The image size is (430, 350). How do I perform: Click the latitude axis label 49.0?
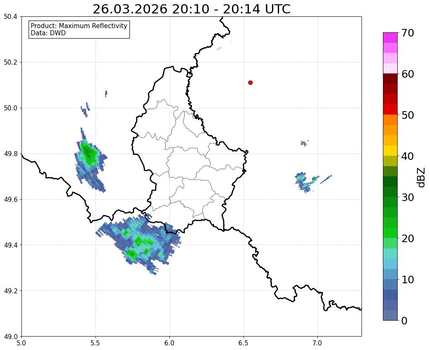coord(11,337)
